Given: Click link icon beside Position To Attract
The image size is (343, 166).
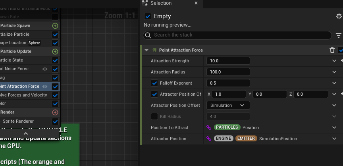Looking at the screenshot, I should click(x=209, y=127).
